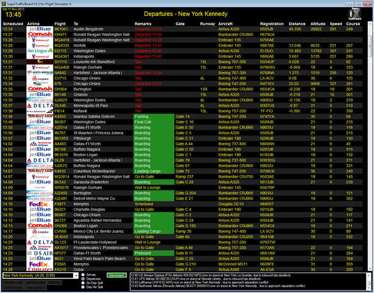Click the American Airlines logo for flight AA483
374x293 pixels.
40,144
